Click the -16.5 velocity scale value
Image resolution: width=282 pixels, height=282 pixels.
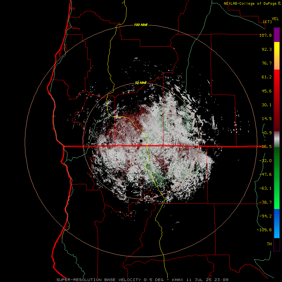pos(265,147)
